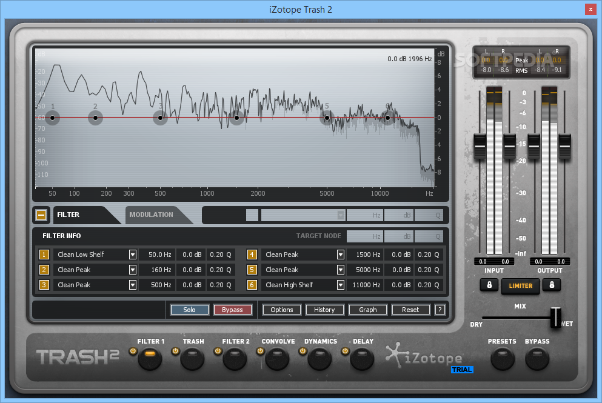The width and height of the screenshot is (602, 403).
Task: Click the Solo button
Action: point(189,310)
